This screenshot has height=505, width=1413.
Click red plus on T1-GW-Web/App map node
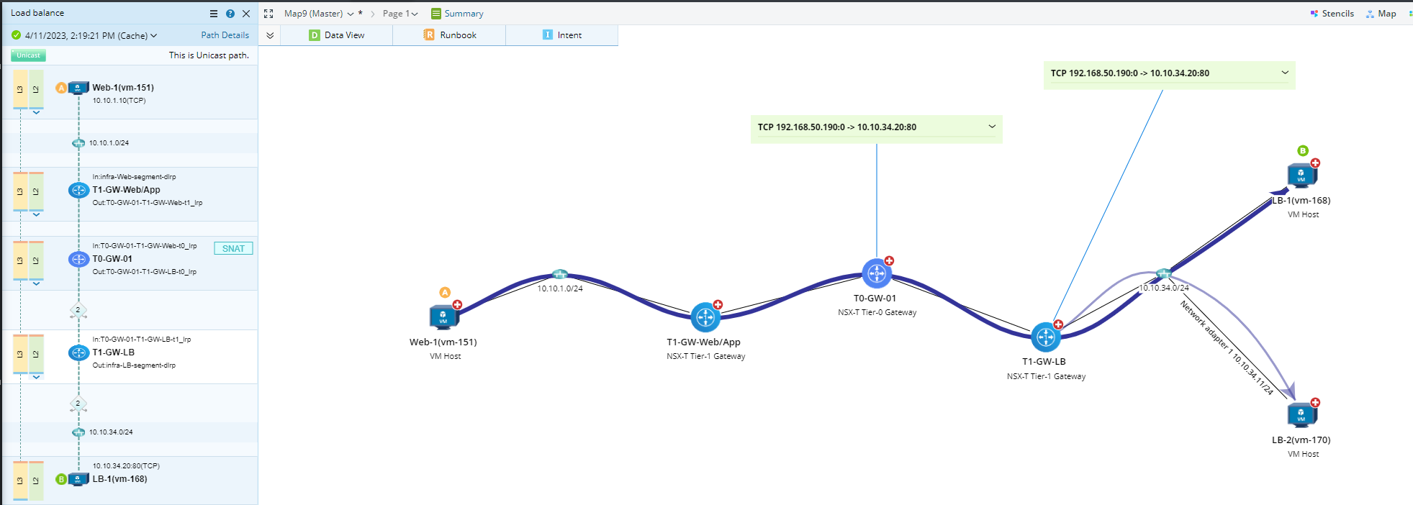click(x=718, y=304)
